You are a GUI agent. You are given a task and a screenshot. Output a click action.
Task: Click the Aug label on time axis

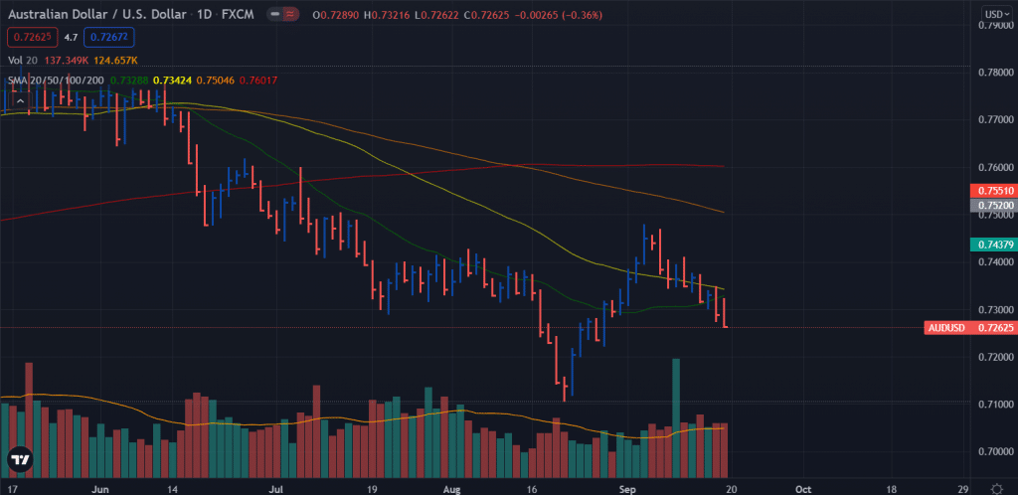454,488
